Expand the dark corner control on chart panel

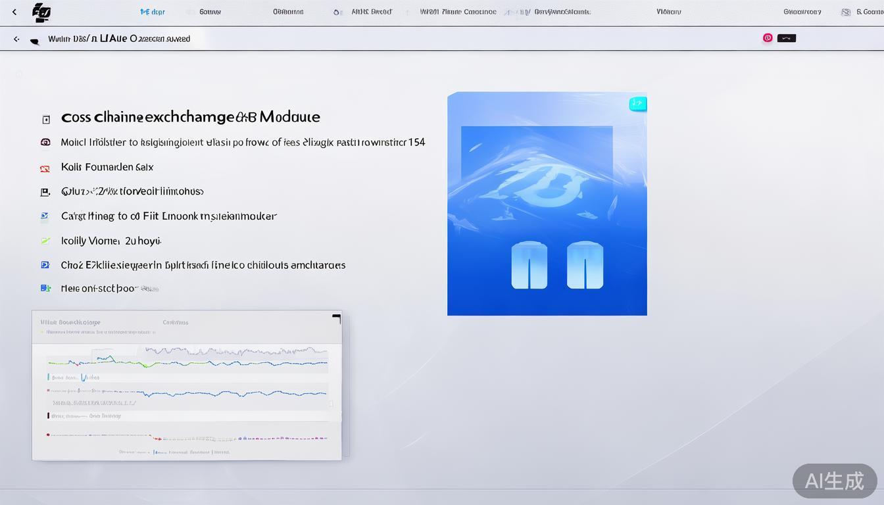337,319
